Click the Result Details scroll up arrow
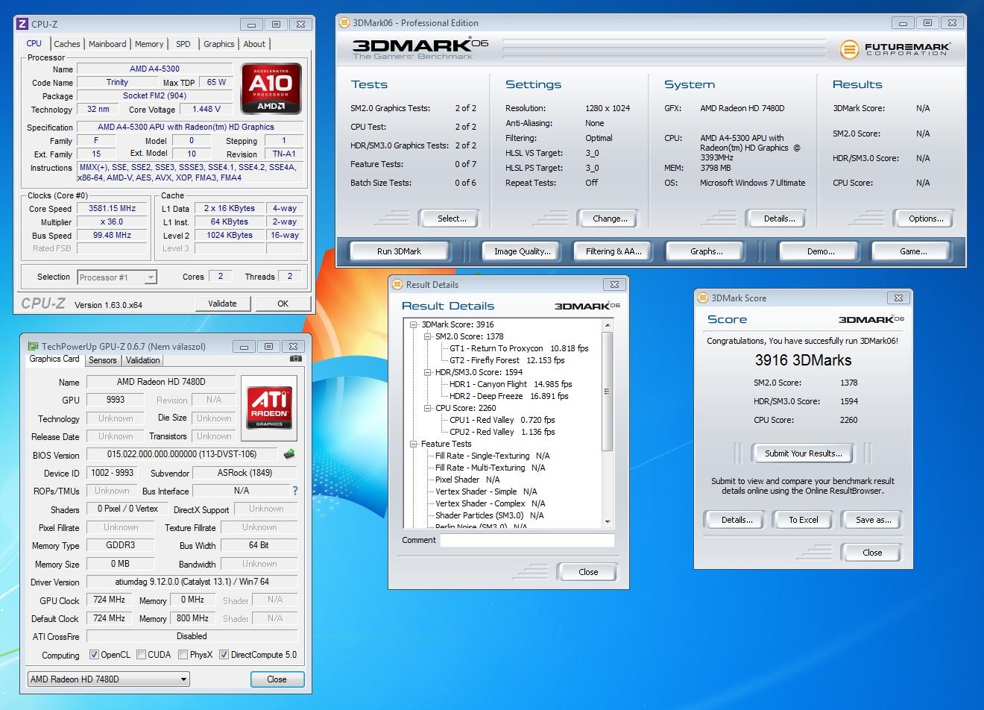This screenshot has width=984, height=710. point(607,325)
